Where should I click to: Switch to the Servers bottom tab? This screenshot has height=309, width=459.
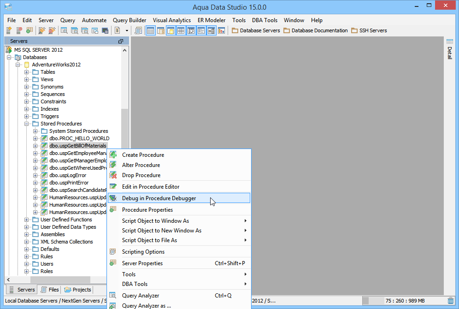tap(22, 290)
